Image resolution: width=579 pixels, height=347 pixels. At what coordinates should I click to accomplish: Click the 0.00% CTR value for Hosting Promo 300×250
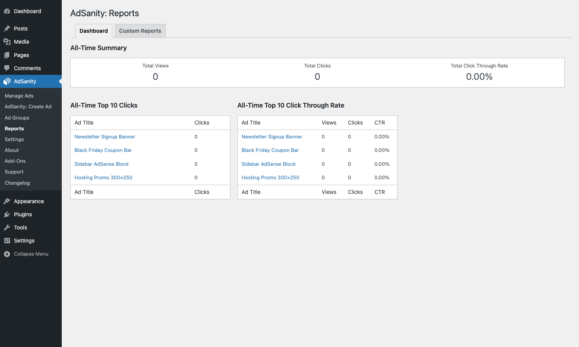click(x=382, y=177)
